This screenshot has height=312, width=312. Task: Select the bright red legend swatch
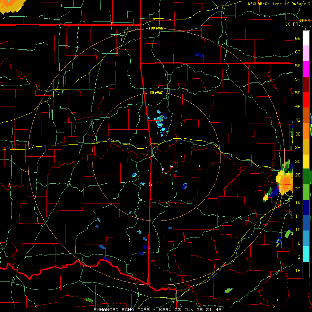coord(306,100)
